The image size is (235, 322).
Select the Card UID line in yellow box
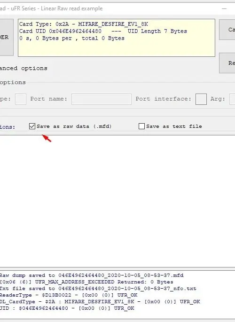tap(103, 31)
